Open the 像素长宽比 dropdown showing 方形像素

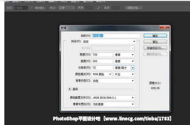[113, 104]
